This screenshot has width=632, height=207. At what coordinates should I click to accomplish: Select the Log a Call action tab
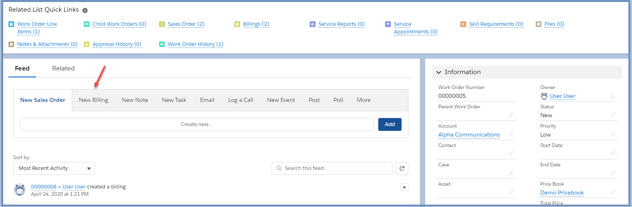pos(240,100)
